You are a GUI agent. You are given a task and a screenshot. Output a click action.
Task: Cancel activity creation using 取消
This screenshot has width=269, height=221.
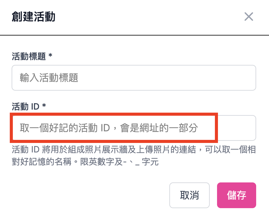coord(189,195)
